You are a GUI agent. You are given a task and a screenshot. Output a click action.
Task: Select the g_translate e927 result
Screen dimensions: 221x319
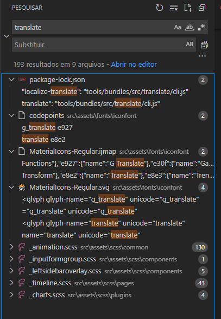point(47,128)
